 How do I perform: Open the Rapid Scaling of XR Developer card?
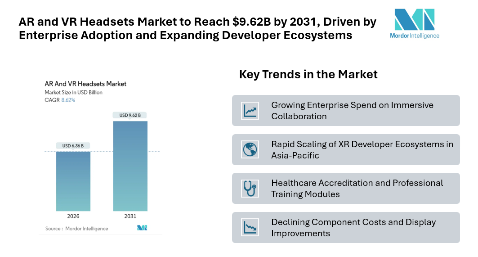click(345, 149)
